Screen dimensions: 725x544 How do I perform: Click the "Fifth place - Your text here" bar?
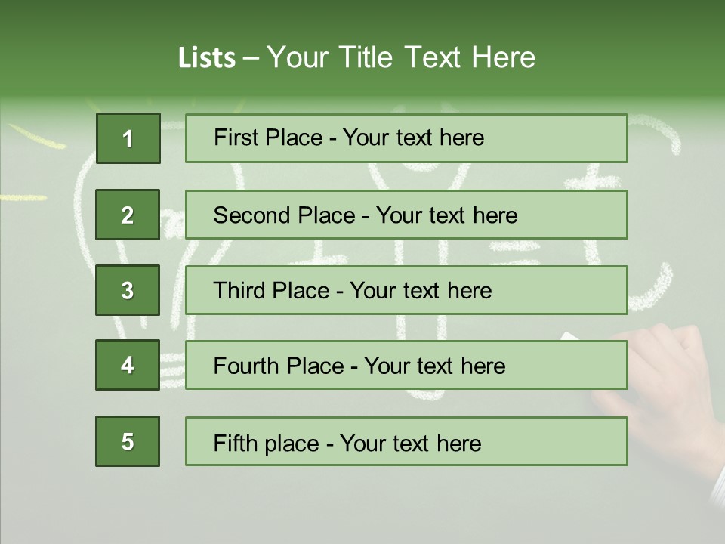pos(406,441)
